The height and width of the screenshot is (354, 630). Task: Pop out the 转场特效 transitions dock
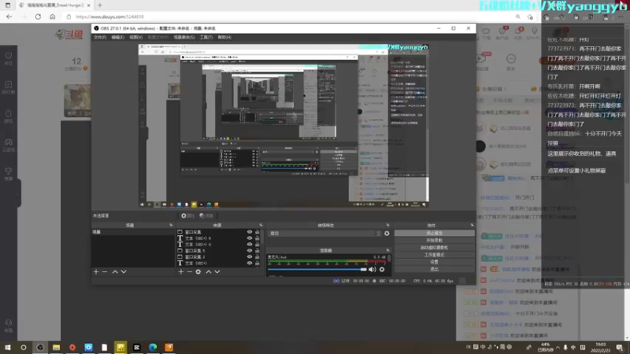[x=387, y=225]
